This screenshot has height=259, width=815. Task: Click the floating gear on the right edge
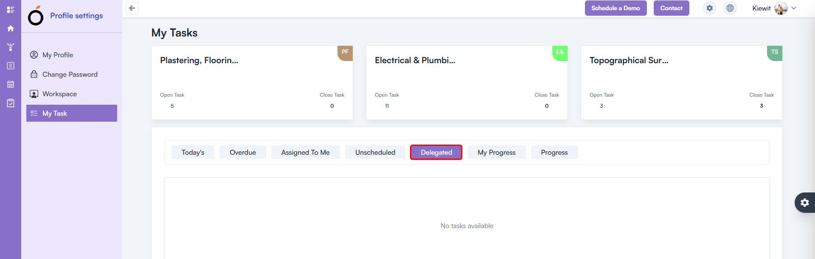tap(805, 203)
